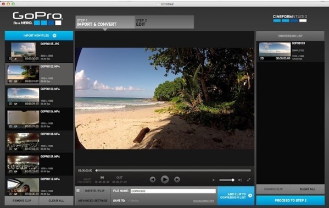329x208 pixels.
Task: Select the GOPR0102.MP4 clip thumbnail
Action: click(x=23, y=74)
